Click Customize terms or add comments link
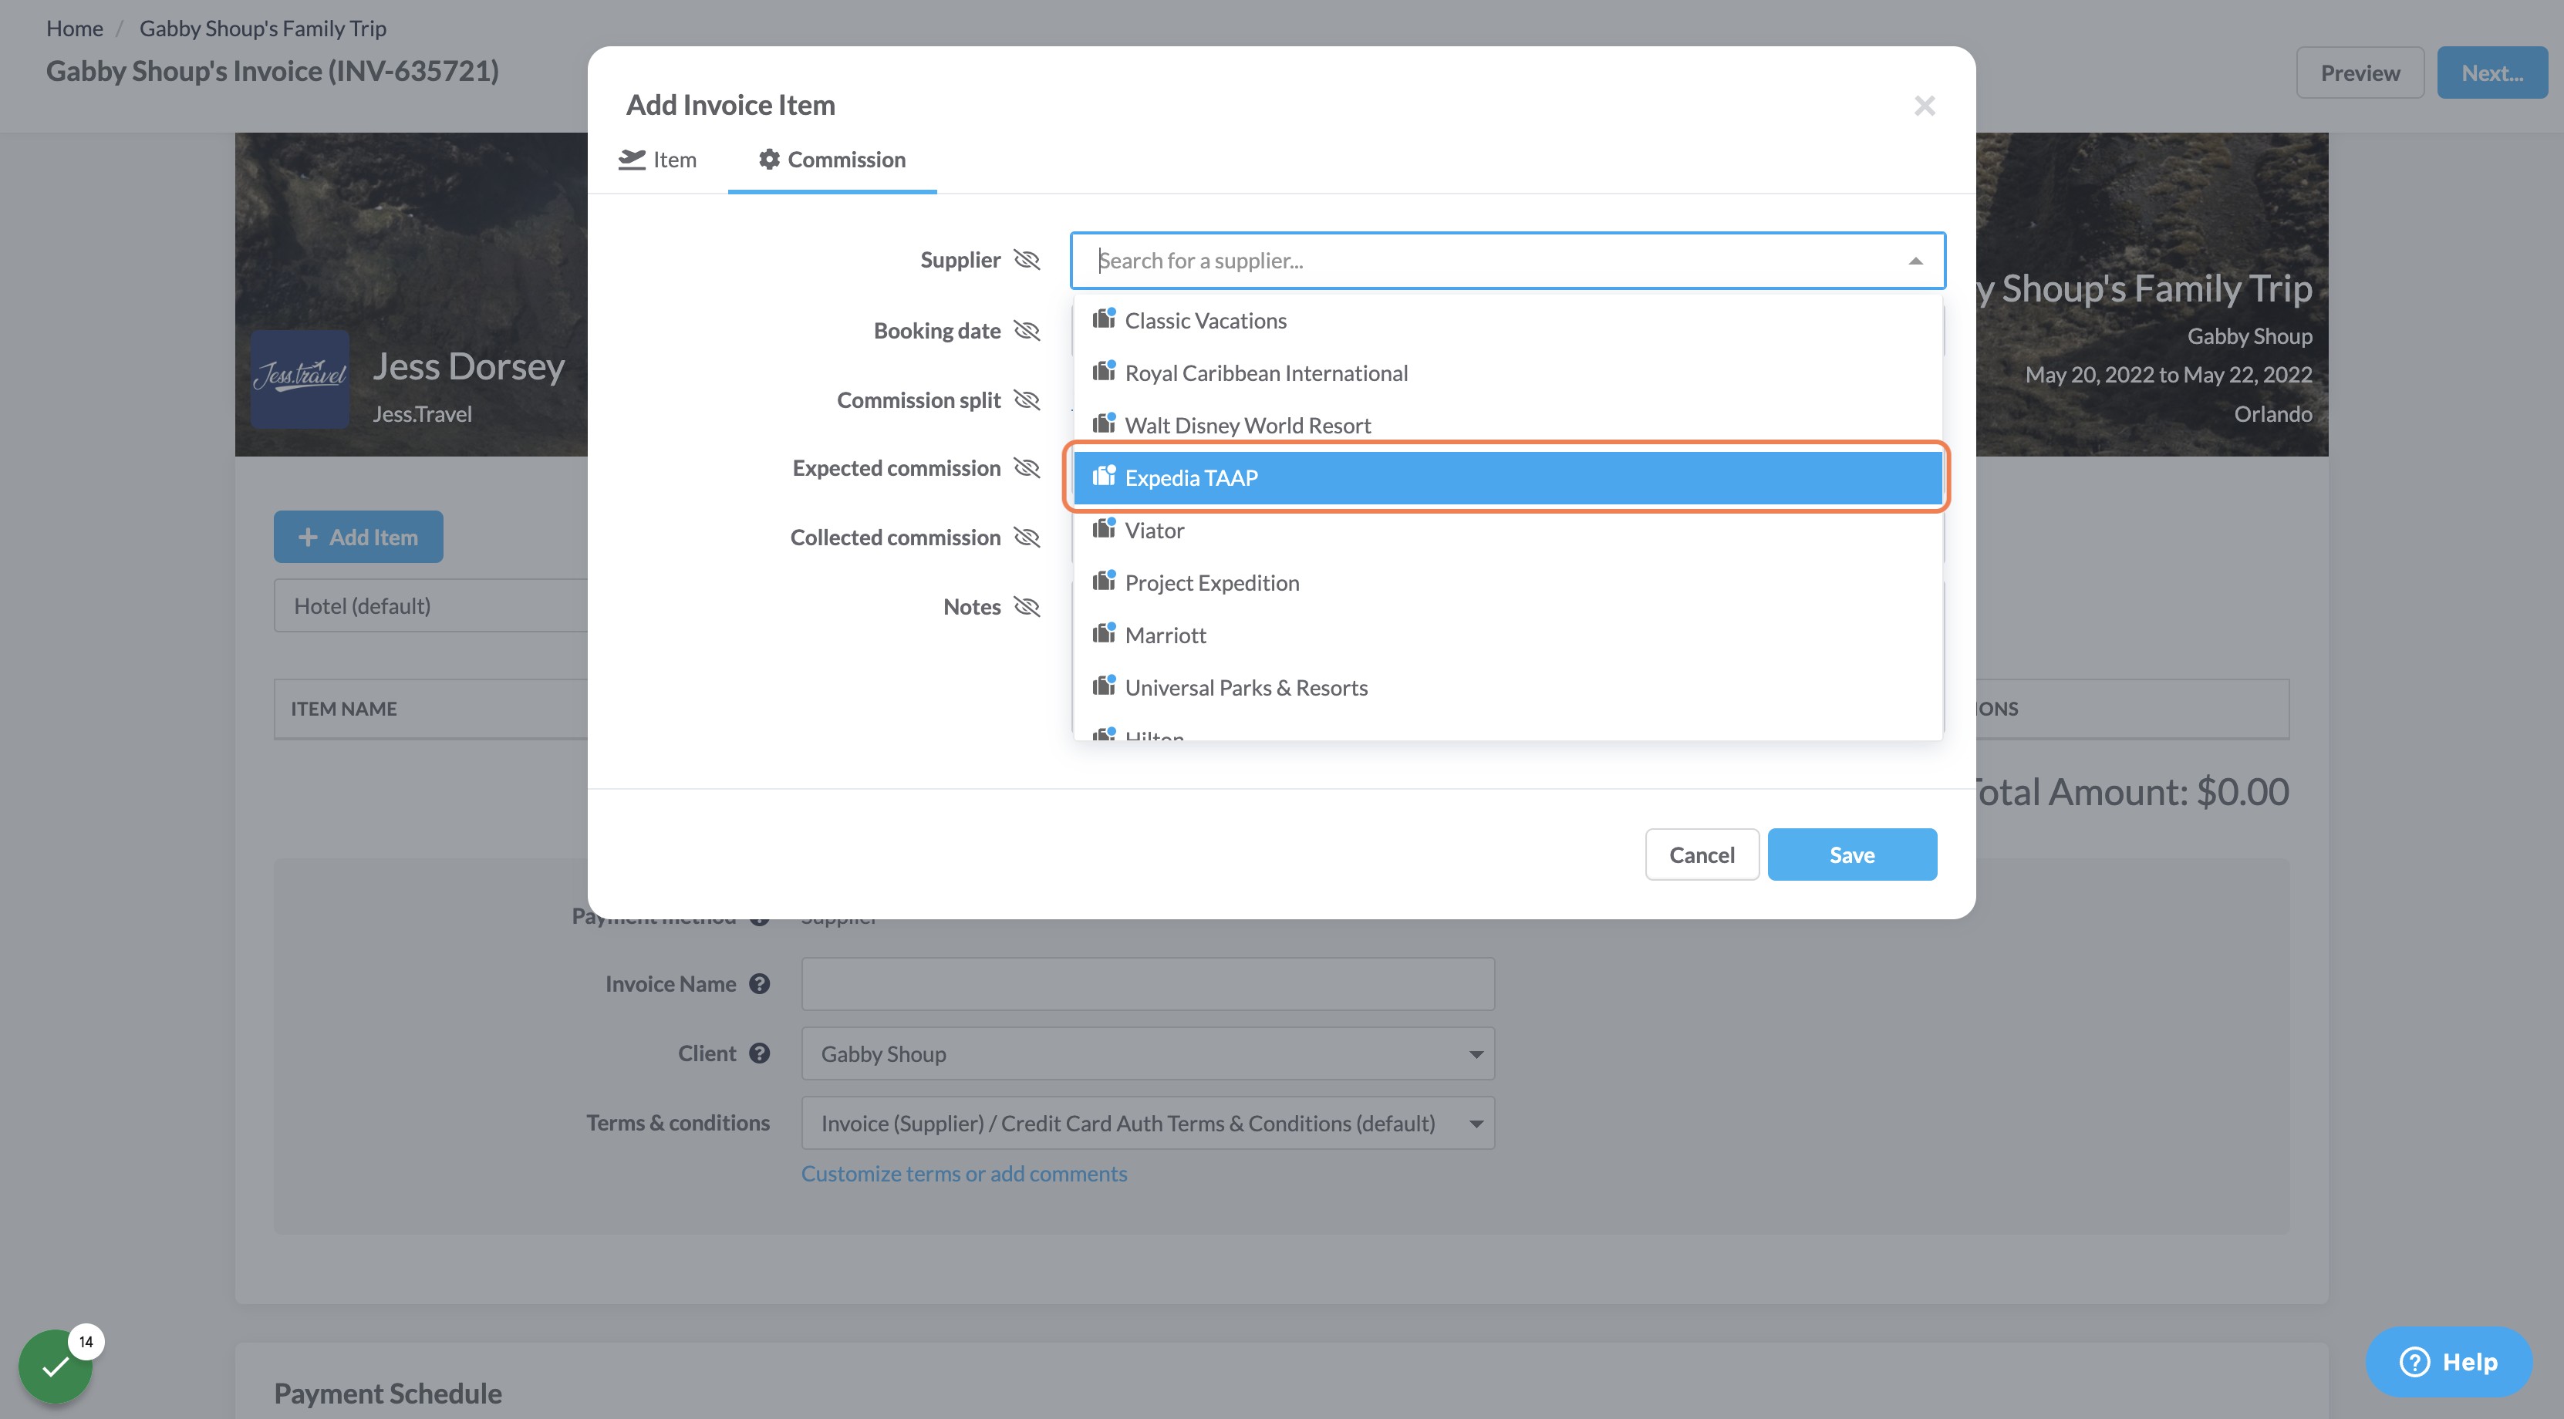Screen dimensions: 2564x1419 point(963,1175)
